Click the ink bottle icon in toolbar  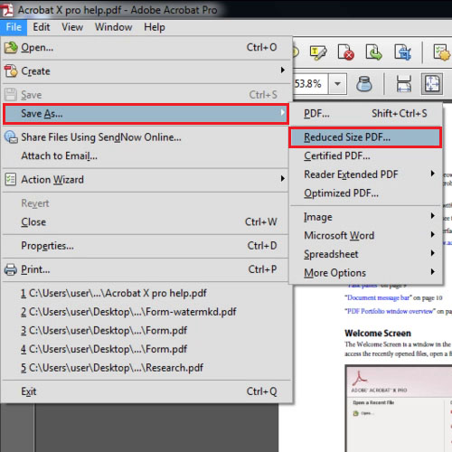coord(364,84)
